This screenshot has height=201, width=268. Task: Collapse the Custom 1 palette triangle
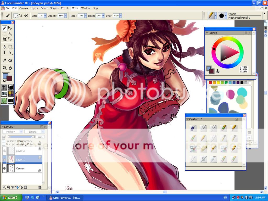[187, 119]
